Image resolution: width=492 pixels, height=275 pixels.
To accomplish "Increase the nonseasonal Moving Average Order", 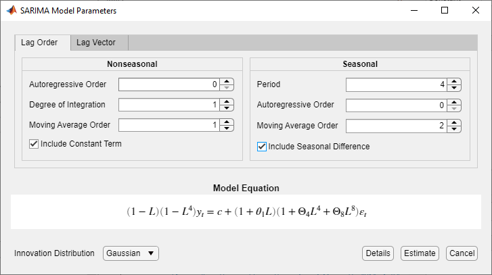I will [x=227, y=122].
